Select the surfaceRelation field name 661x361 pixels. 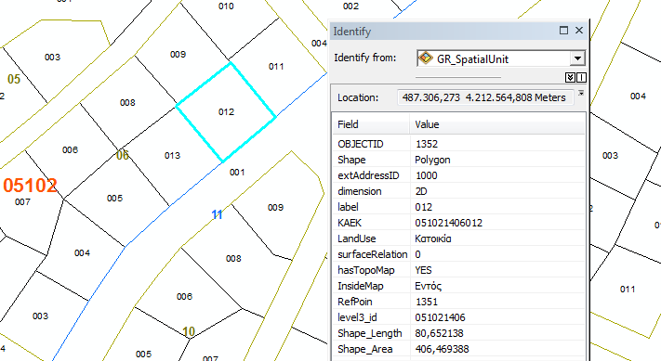pyautogui.click(x=372, y=254)
